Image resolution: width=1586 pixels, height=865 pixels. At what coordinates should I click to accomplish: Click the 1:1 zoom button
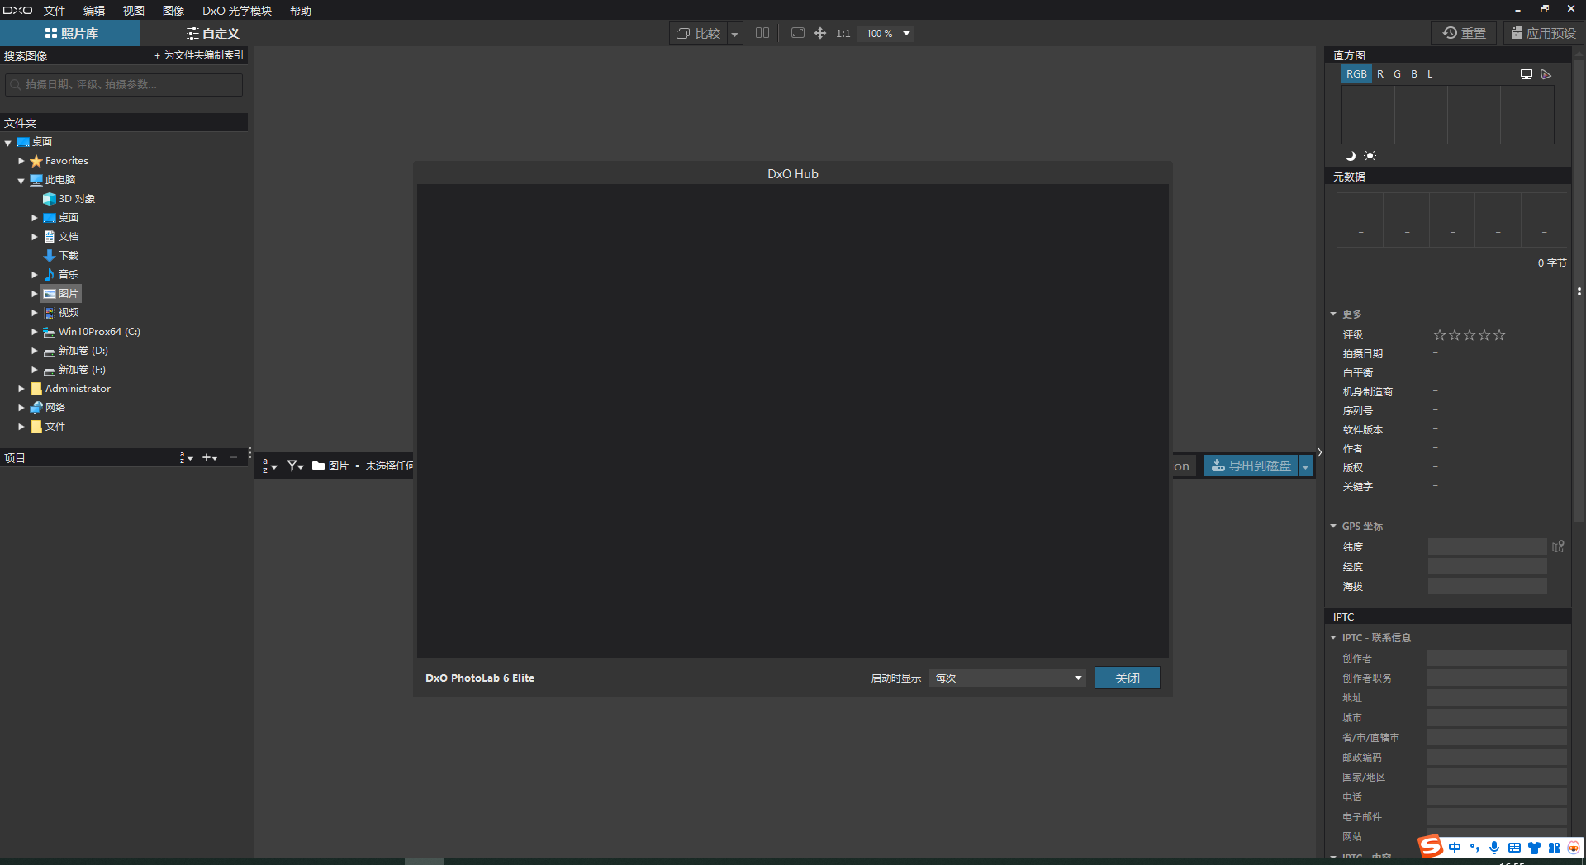point(843,34)
